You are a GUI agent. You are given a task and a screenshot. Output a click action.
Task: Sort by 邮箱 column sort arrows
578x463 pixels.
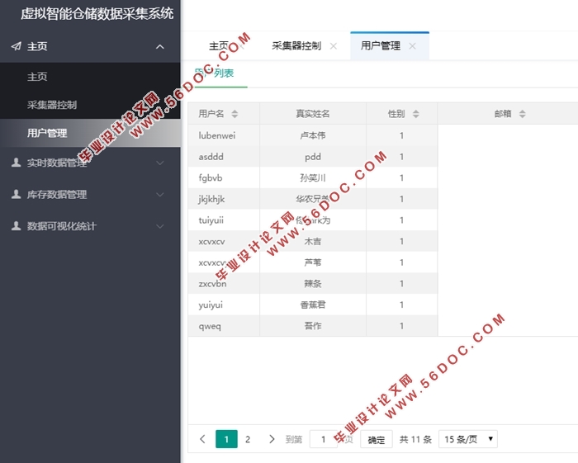[522, 114]
